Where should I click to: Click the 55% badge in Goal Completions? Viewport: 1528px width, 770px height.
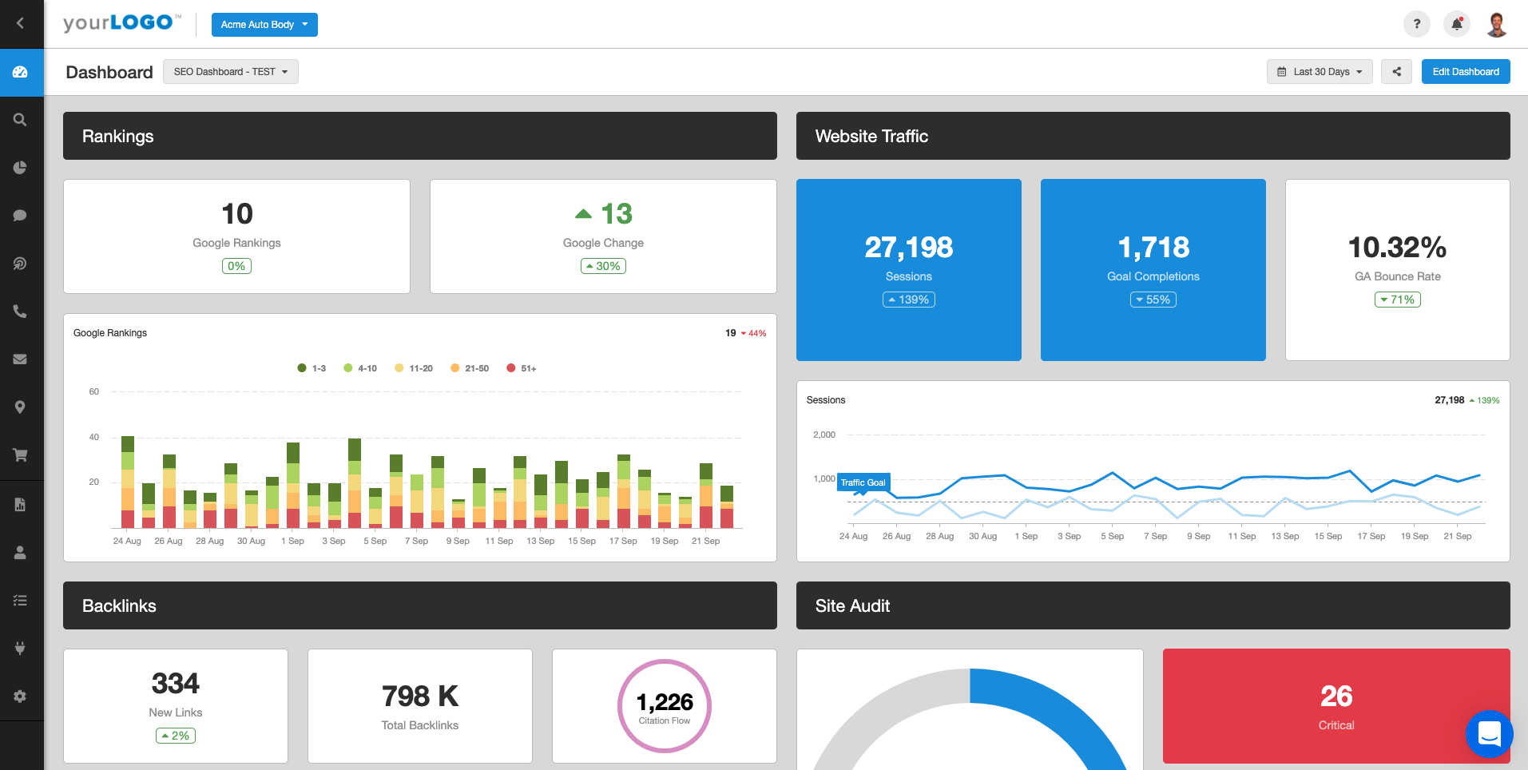coord(1153,300)
